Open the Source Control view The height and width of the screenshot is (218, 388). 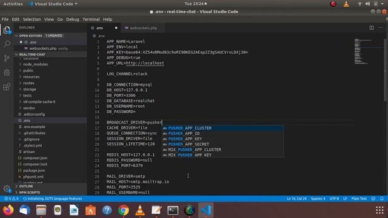pyautogui.click(x=7, y=58)
